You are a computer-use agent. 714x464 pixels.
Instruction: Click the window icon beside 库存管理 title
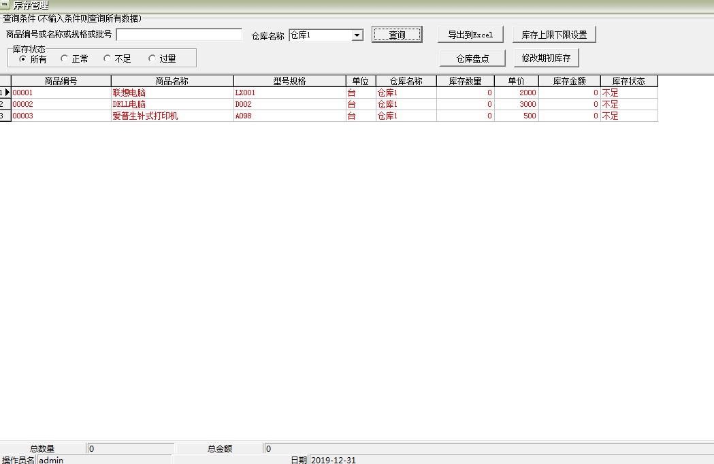[x=5, y=5]
